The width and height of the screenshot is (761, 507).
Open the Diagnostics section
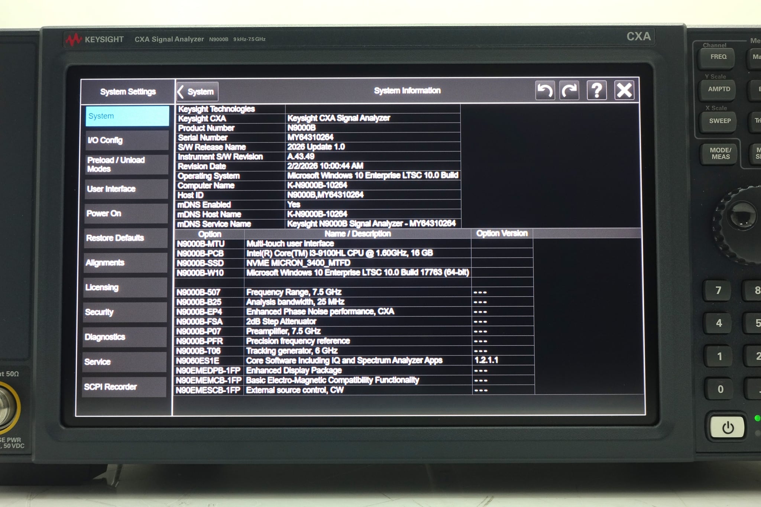(x=124, y=337)
